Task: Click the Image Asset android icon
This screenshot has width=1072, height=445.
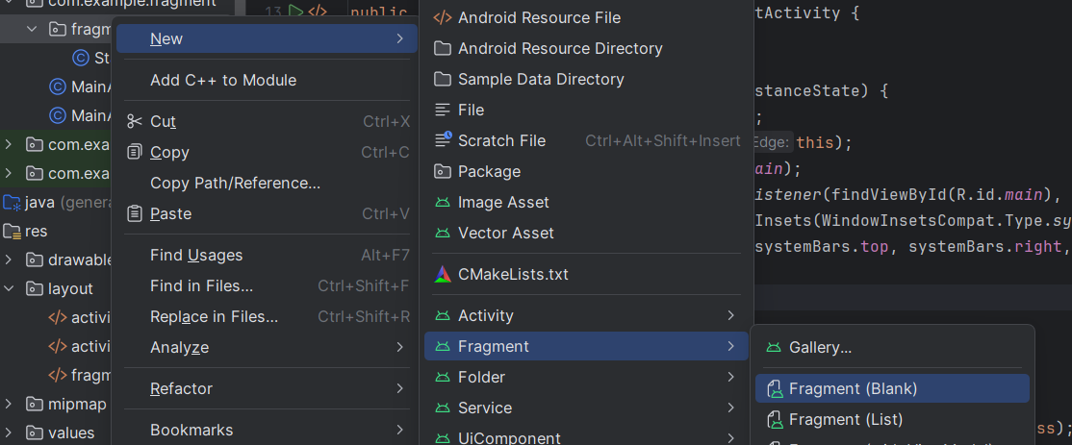Action: [443, 202]
